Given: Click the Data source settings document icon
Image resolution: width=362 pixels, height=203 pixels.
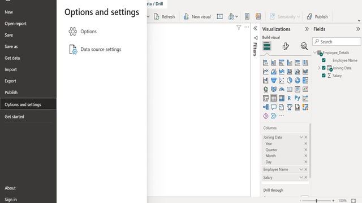Looking at the screenshot, I should 73,50.
